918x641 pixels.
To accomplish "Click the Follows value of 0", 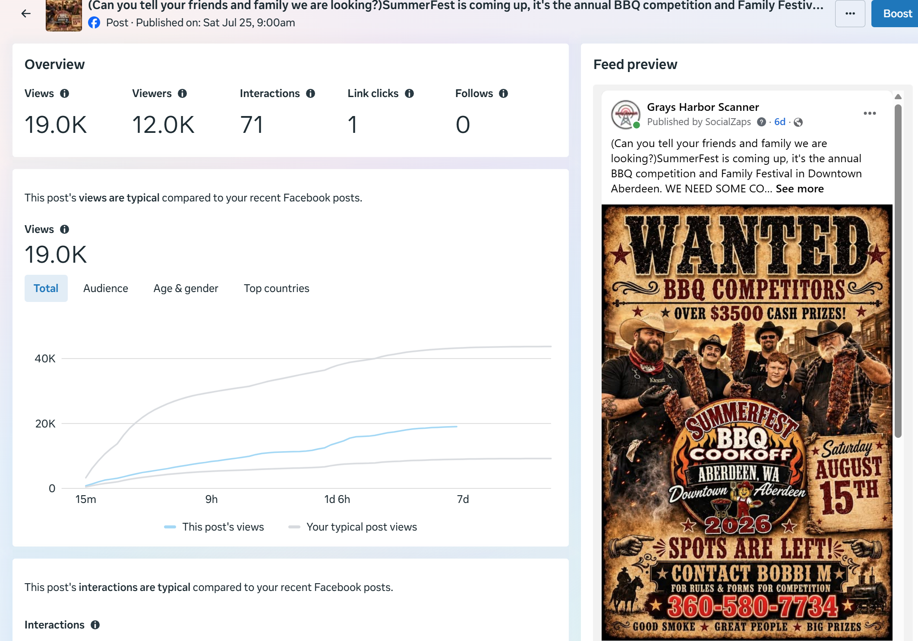I will click(x=463, y=125).
